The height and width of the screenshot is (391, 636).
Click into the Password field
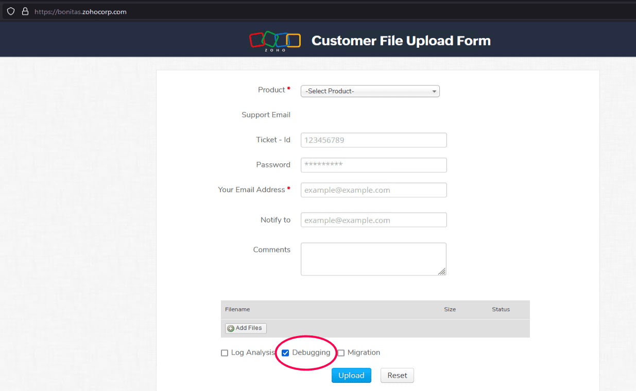pos(373,165)
